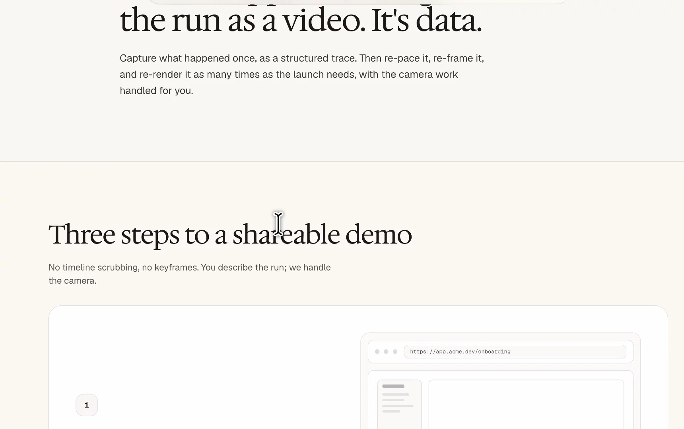The height and width of the screenshot is (429, 684).
Task: Click "It's data." in the large headline
Action: pyautogui.click(x=426, y=21)
